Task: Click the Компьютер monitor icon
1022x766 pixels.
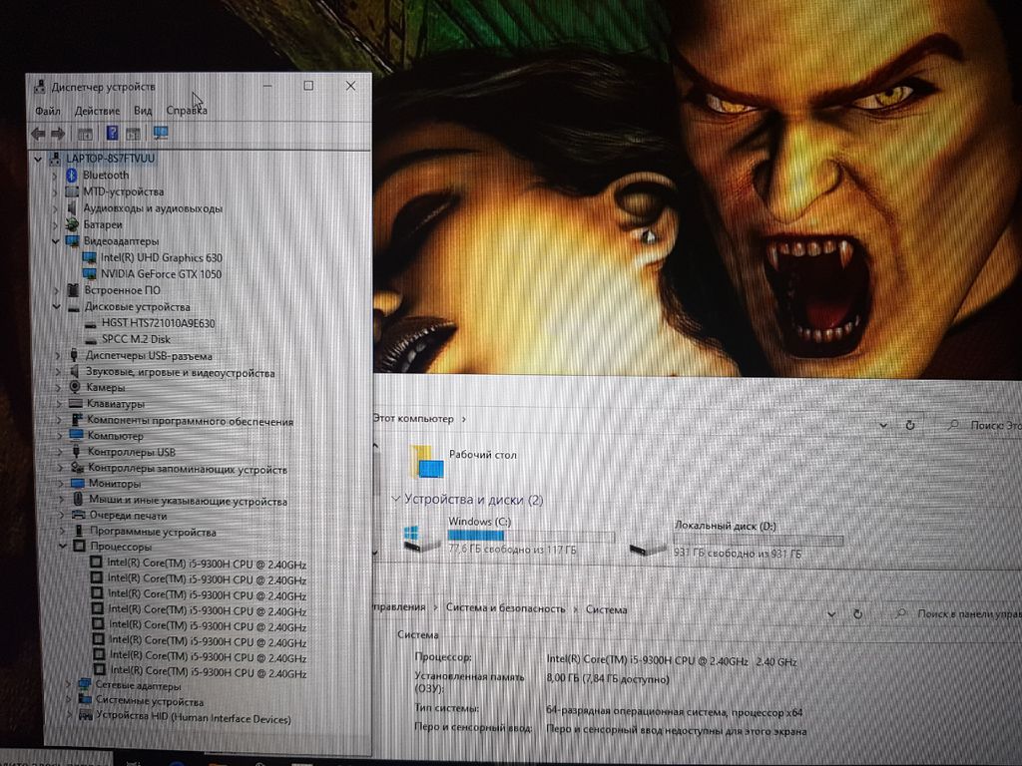Action: [77, 435]
